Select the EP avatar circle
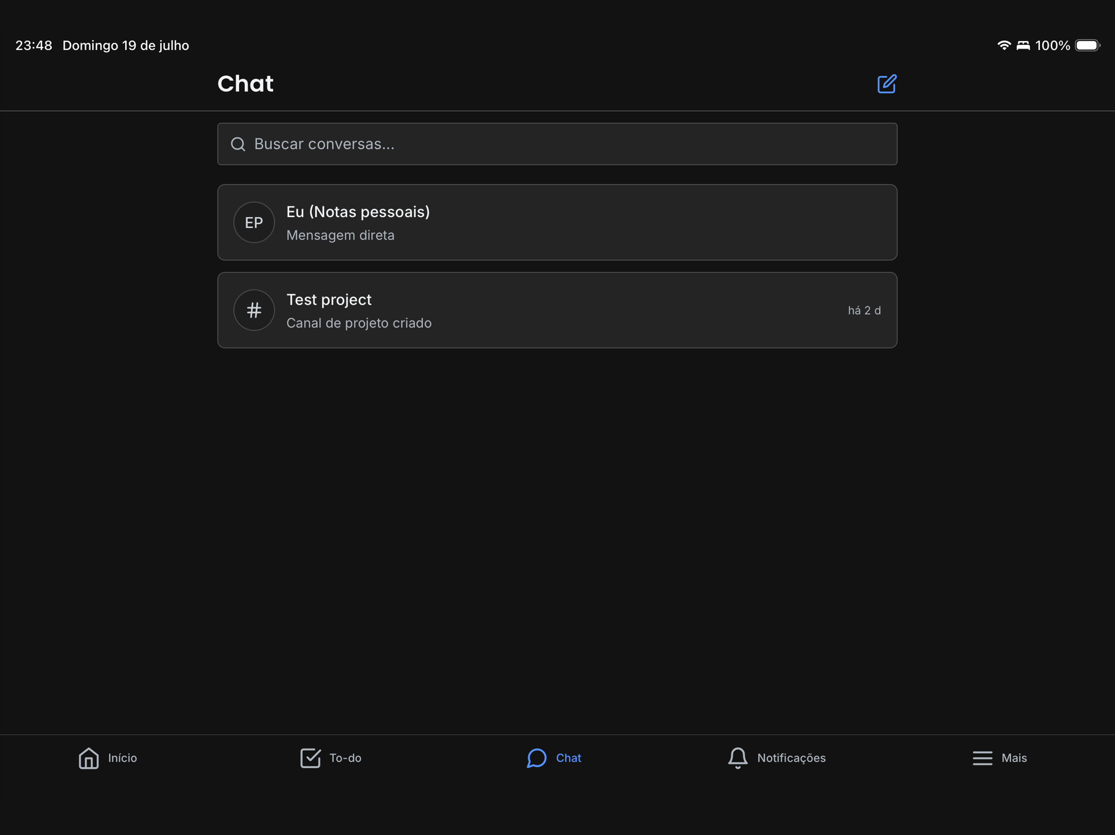 pos(254,222)
